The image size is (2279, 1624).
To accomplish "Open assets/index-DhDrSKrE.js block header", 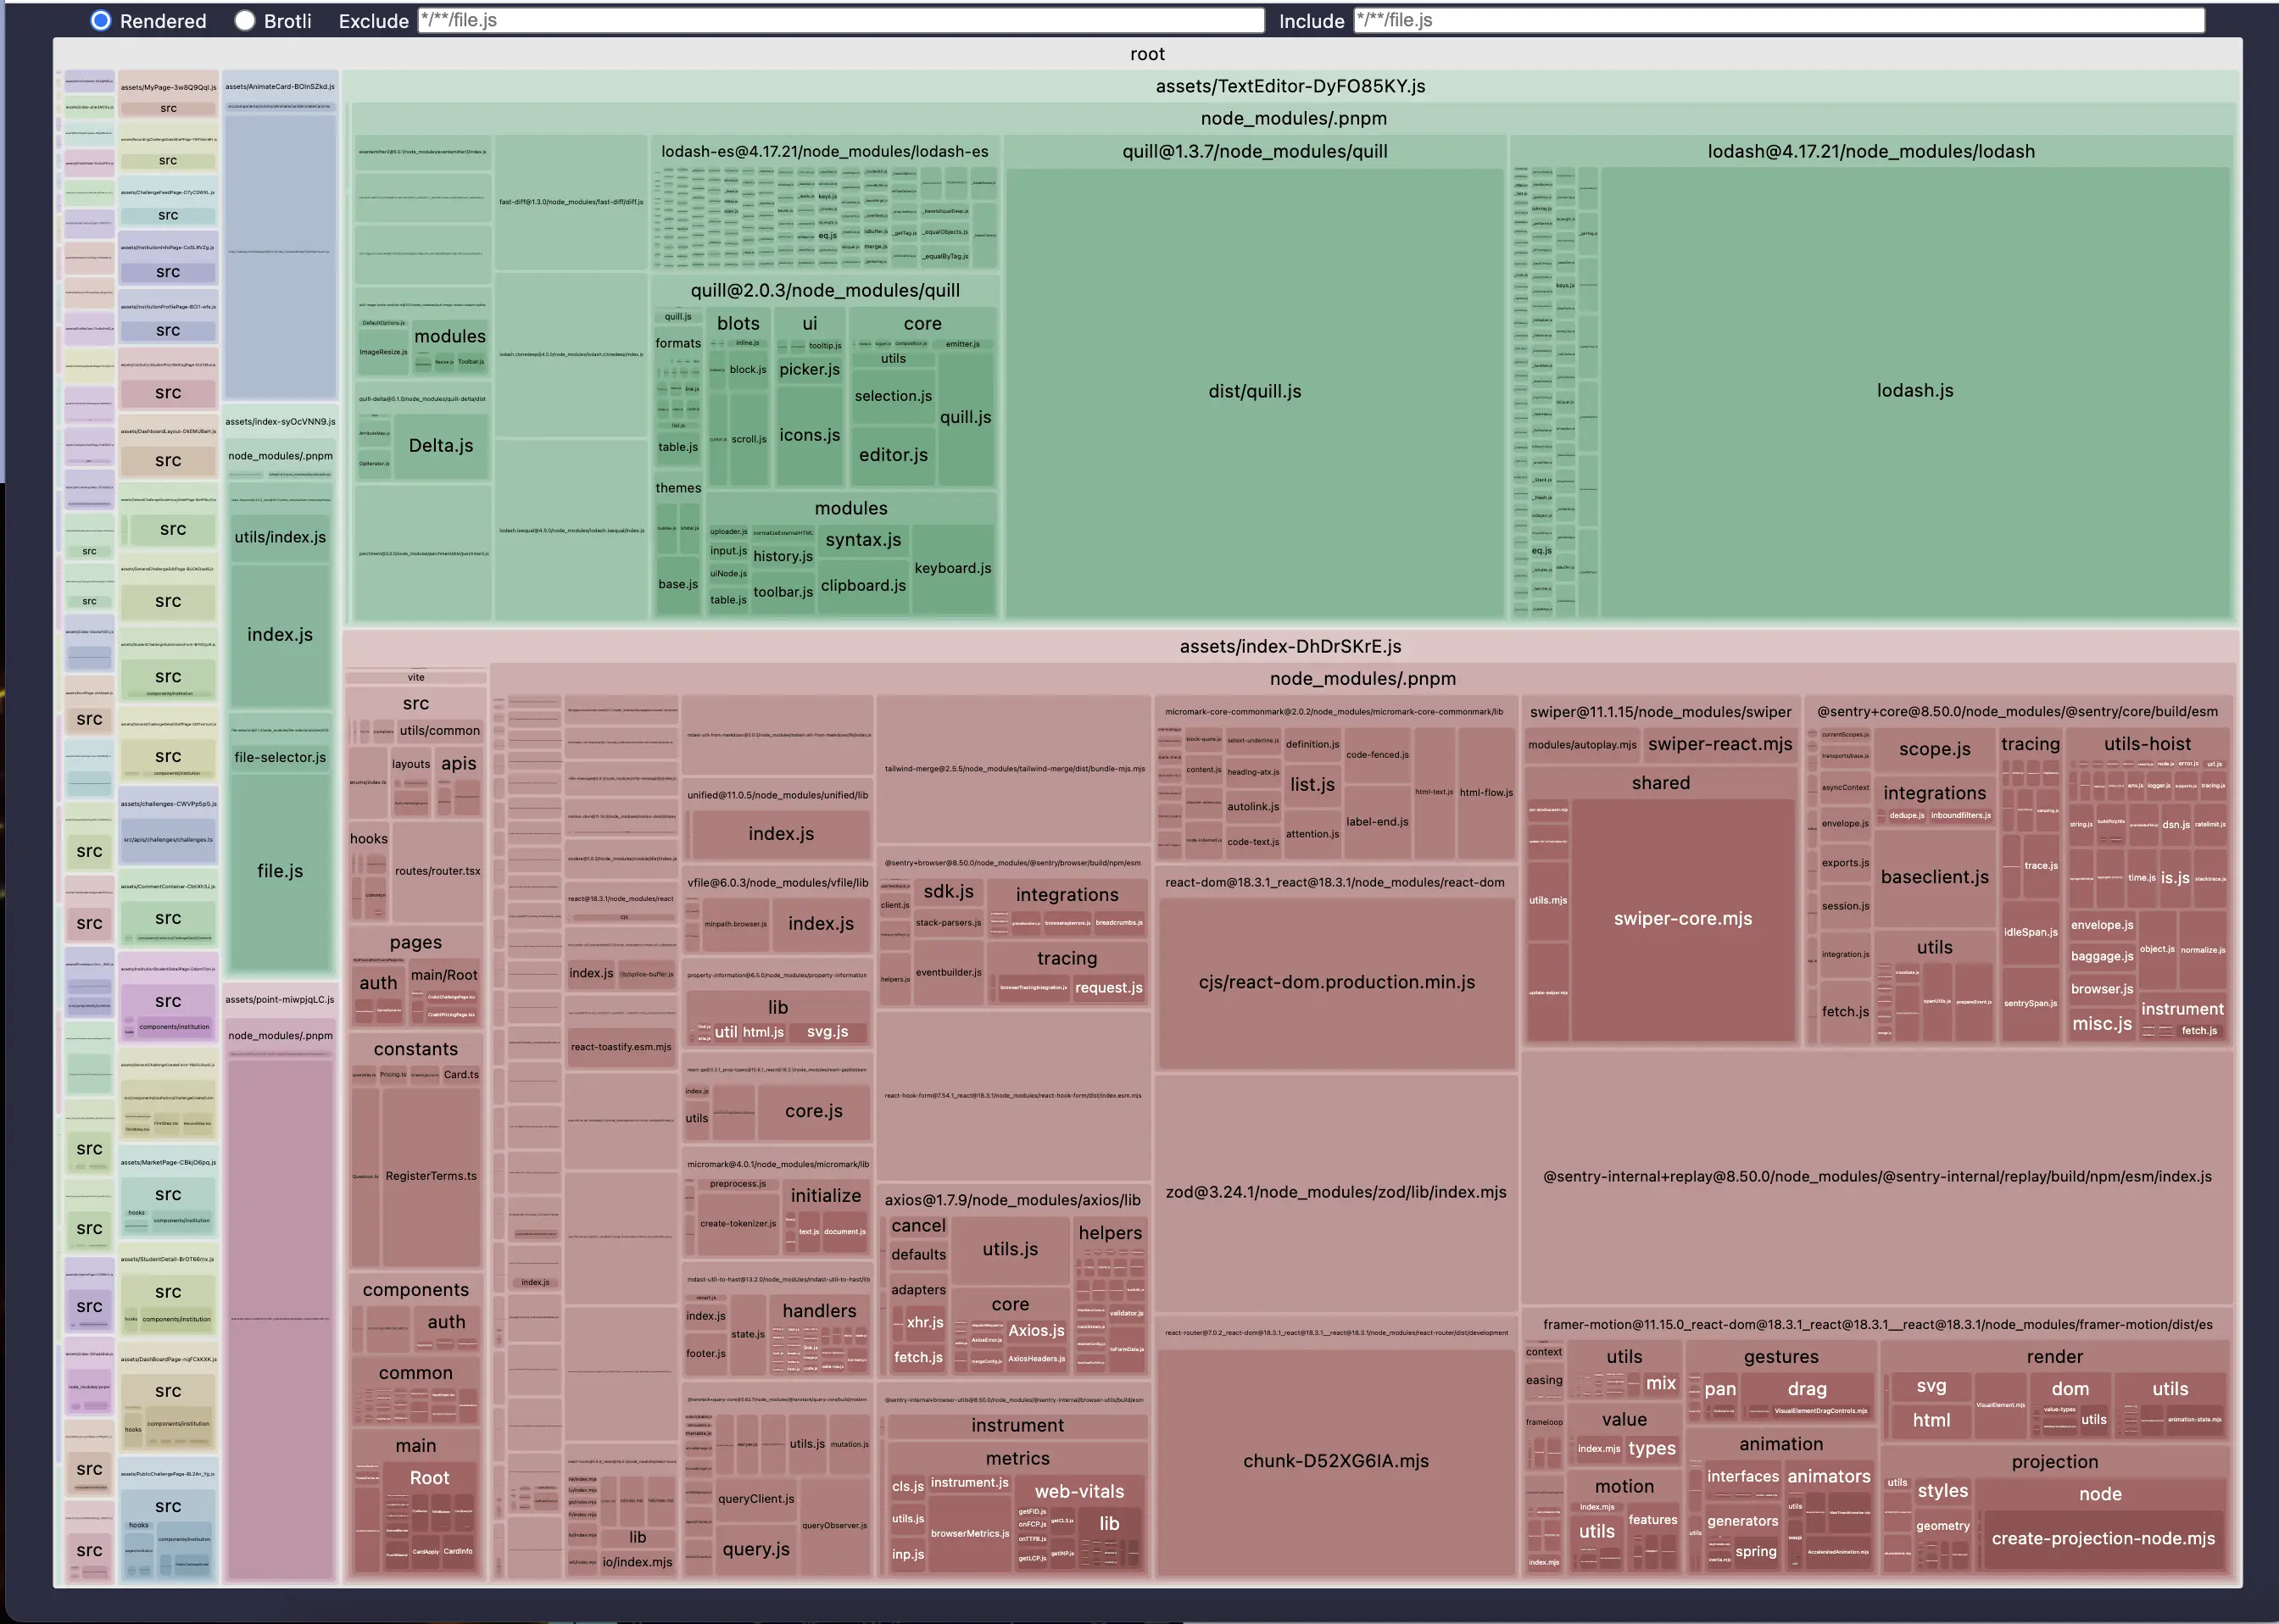I will [1290, 646].
